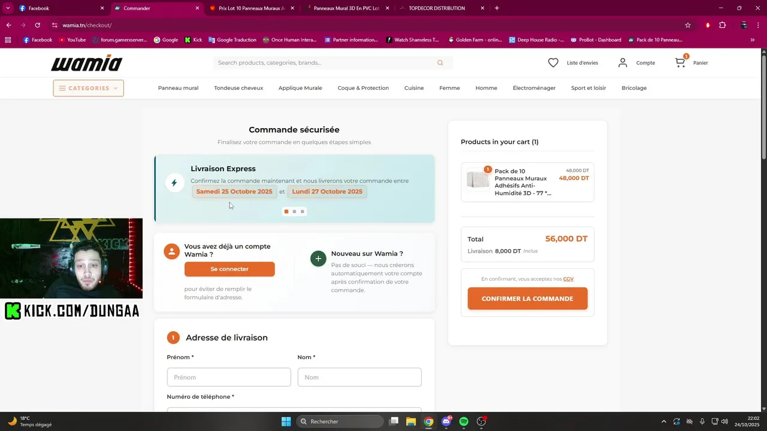Viewport: 767px width, 431px height.
Task: Close the Commander tab
Action: pos(197,8)
